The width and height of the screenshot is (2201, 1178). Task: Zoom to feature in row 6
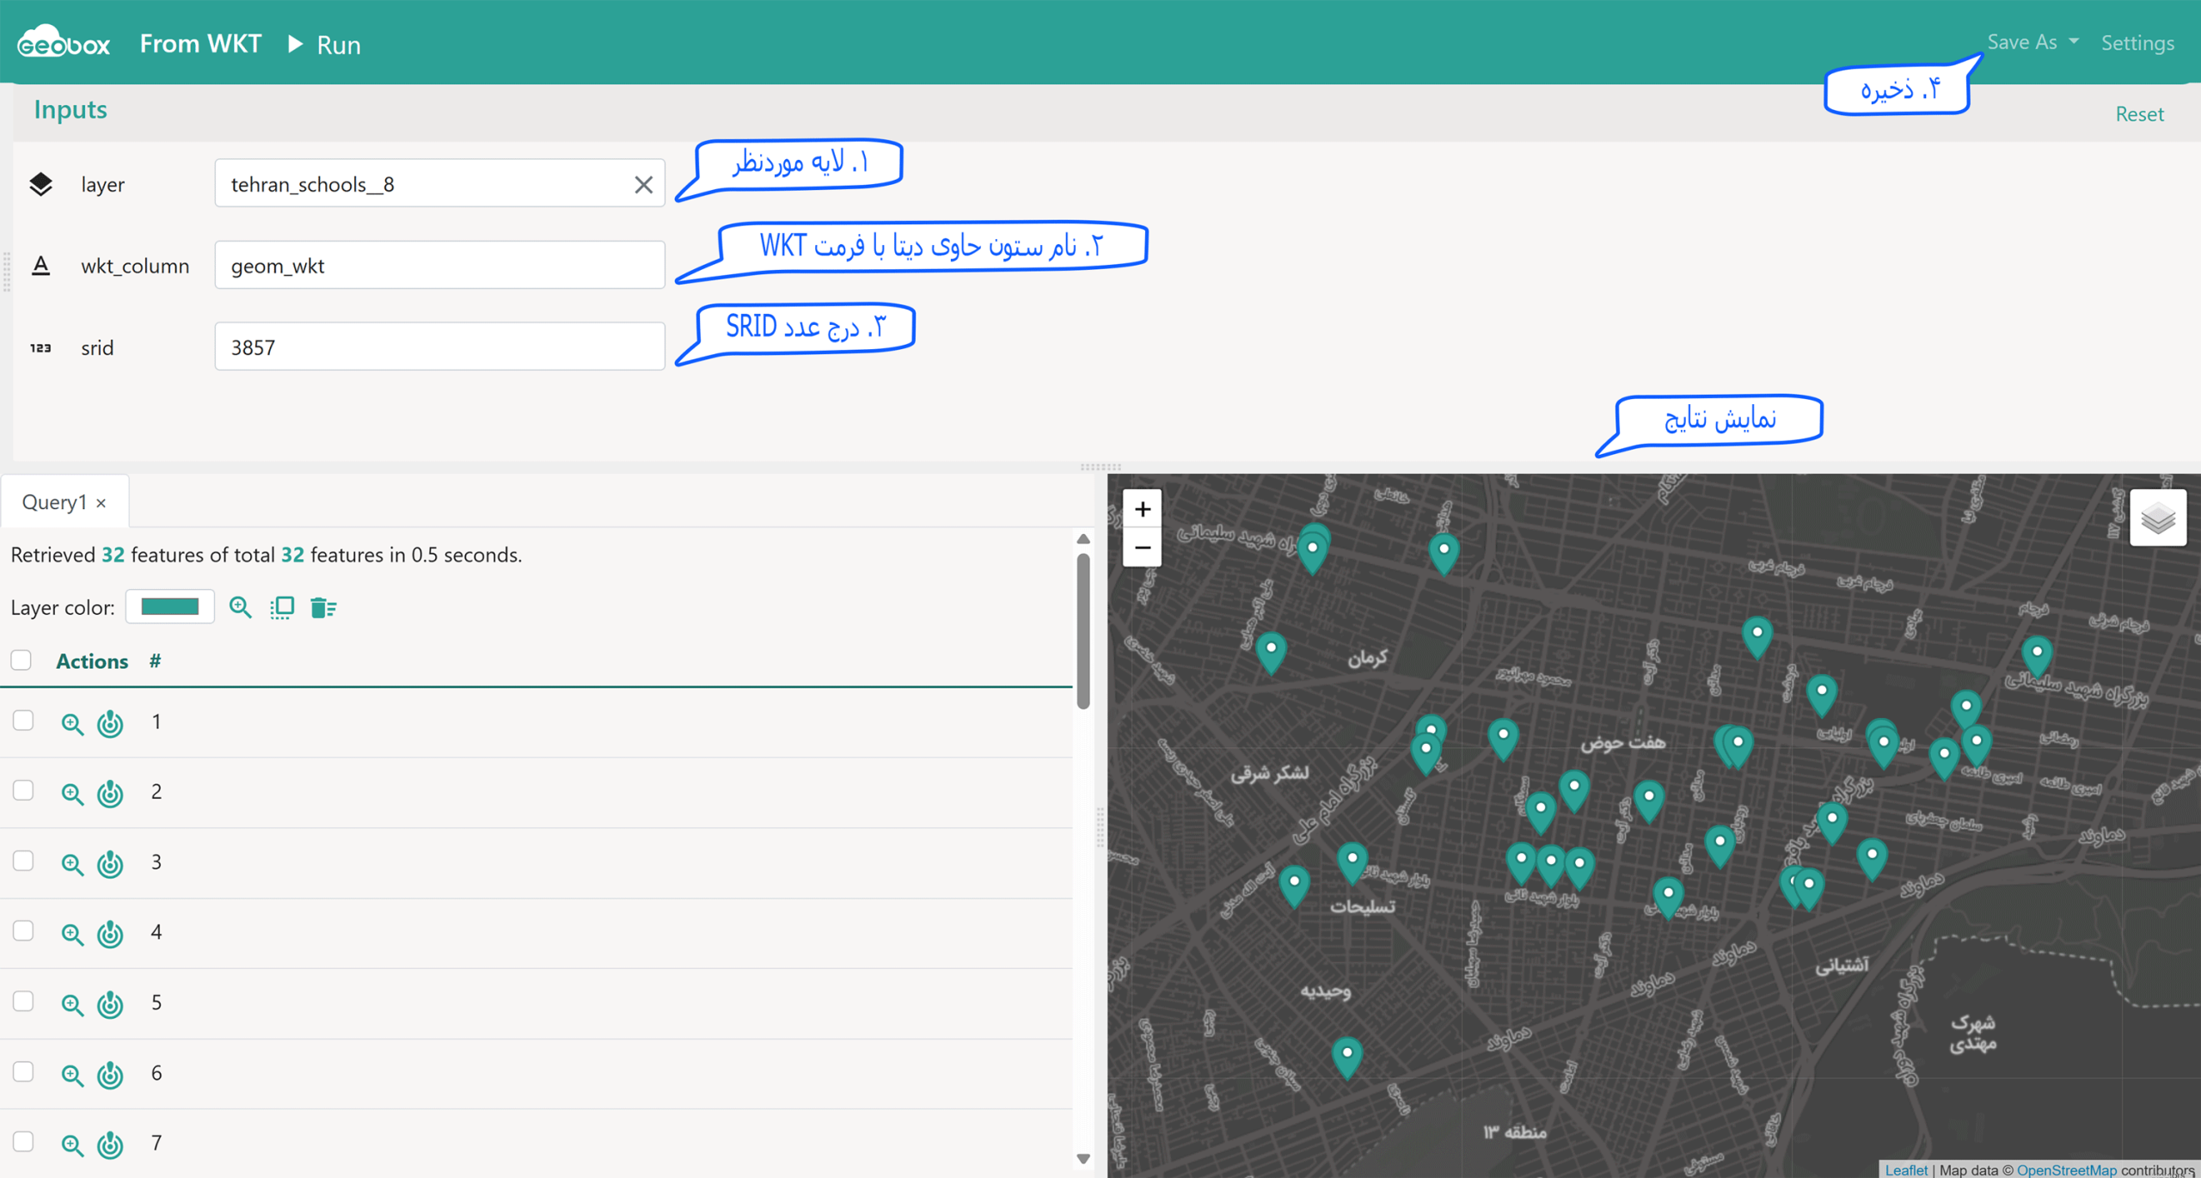72,1075
